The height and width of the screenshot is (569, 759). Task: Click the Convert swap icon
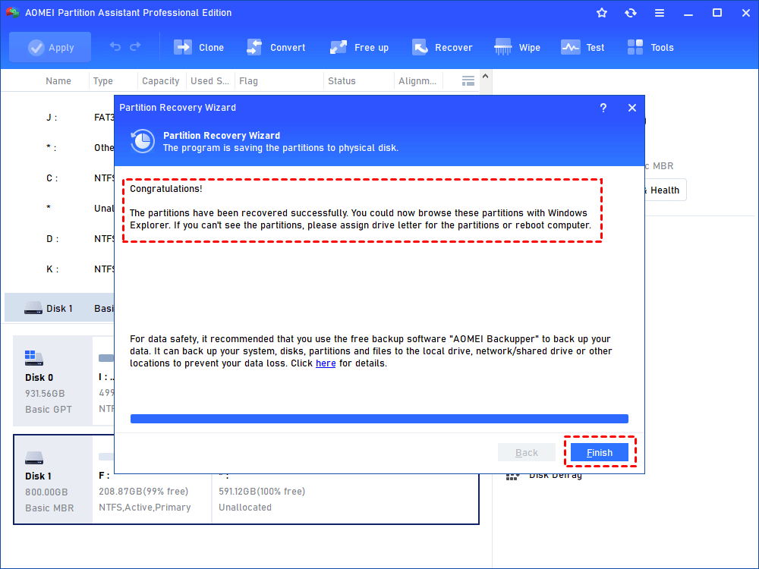click(x=254, y=47)
